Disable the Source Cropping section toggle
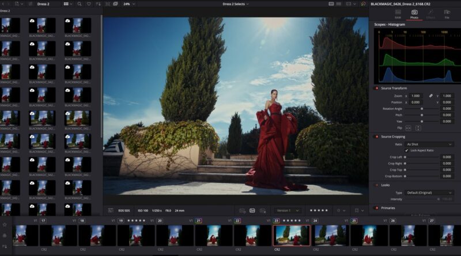Viewport: 461px width, 256px height. (x=376, y=136)
